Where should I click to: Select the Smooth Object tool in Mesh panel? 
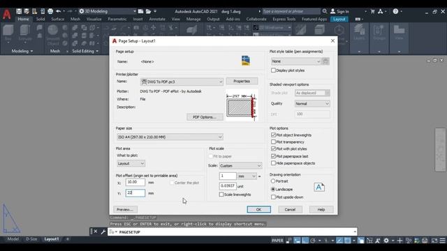pyautogui.click(x=53, y=35)
